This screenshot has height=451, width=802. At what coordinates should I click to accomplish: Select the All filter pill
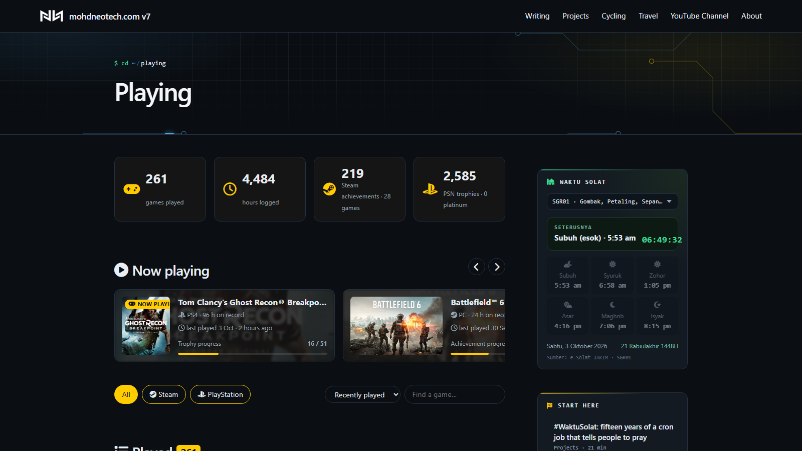[126, 394]
